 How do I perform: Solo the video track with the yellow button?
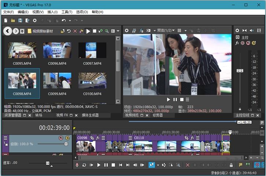pos(67,138)
